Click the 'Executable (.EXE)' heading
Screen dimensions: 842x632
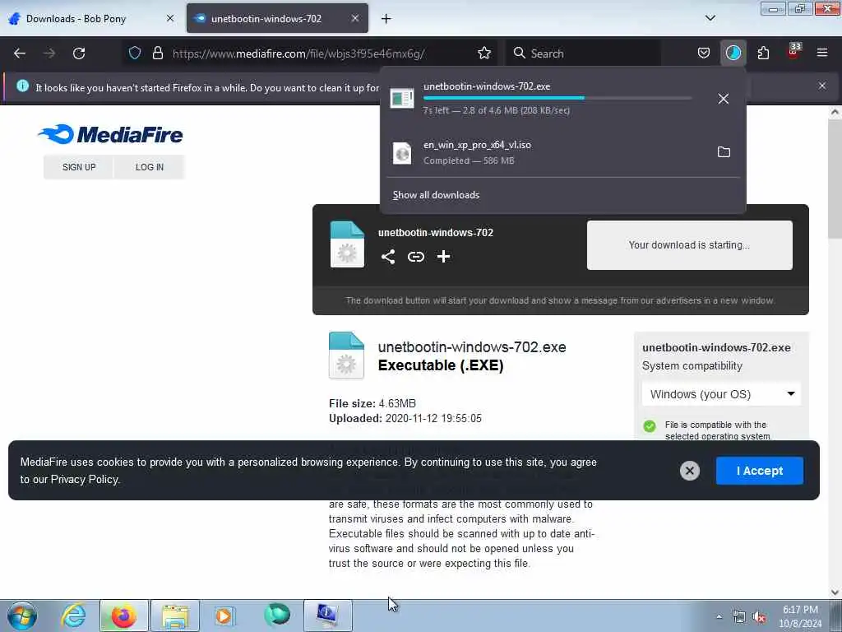(441, 365)
